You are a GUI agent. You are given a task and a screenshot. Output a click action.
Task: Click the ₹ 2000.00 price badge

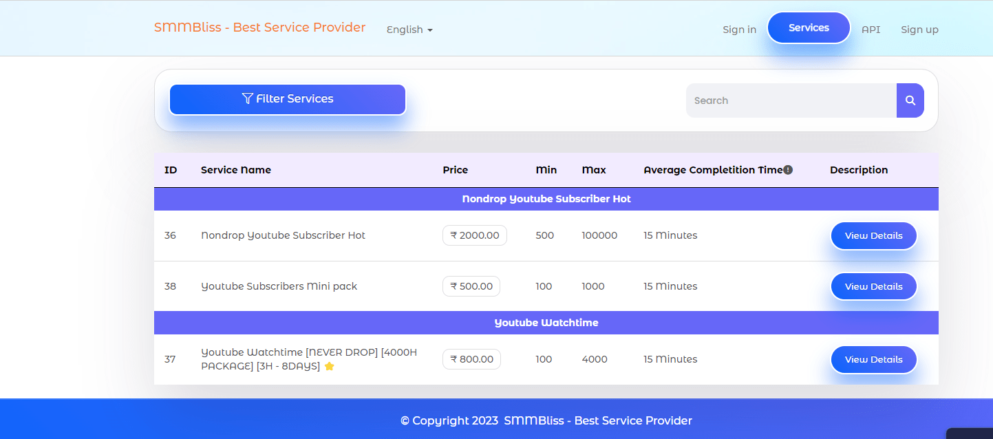coord(474,235)
